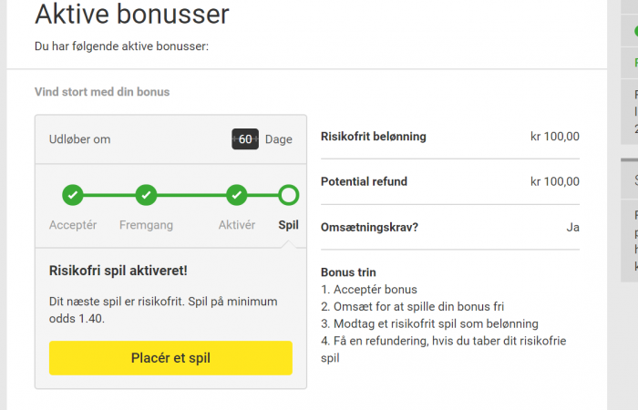The height and width of the screenshot is (410, 638).
Task: Select the Aktivér step label
Action: [x=237, y=225]
